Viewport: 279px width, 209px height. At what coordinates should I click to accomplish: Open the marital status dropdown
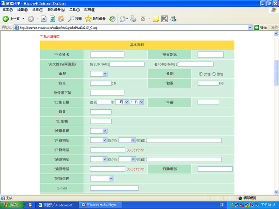click(99, 131)
